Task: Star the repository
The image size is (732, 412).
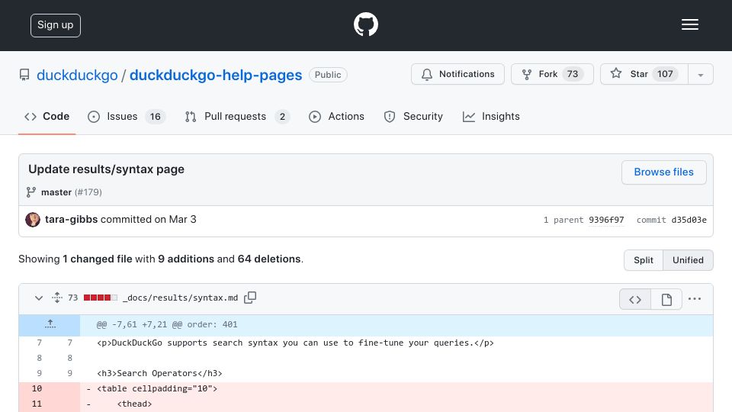Action: [644, 74]
